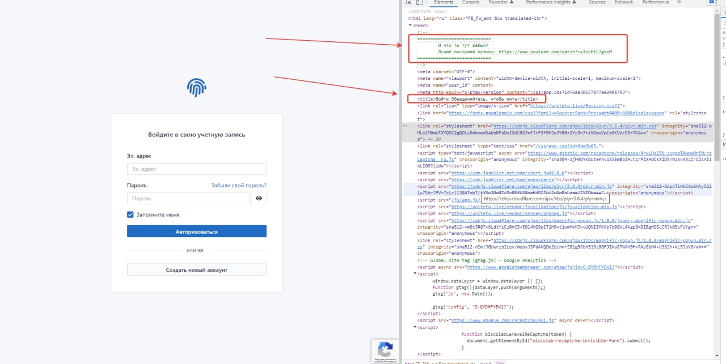
Task: Click the fingerprint logo above the login form
Action: (197, 88)
